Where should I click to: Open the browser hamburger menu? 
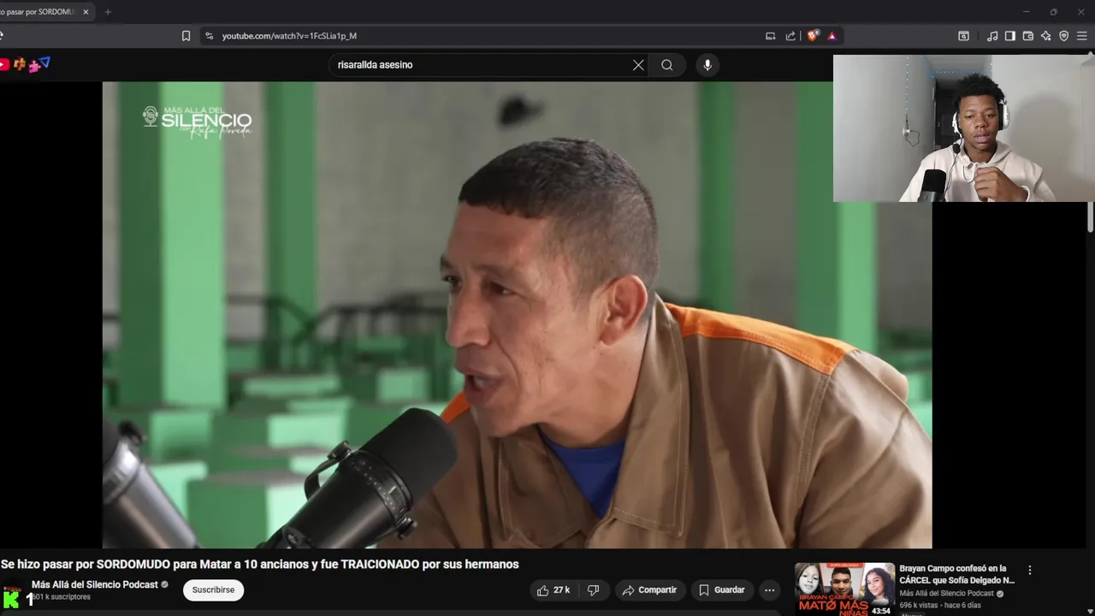pyautogui.click(x=1082, y=36)
